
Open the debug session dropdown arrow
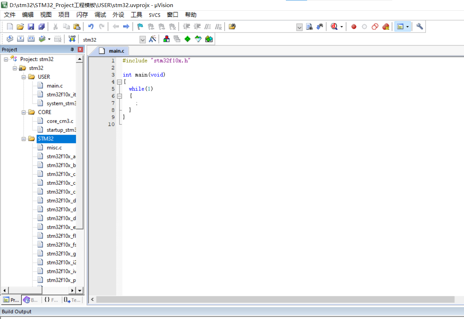pyautogui.click(x=341, y=26)
